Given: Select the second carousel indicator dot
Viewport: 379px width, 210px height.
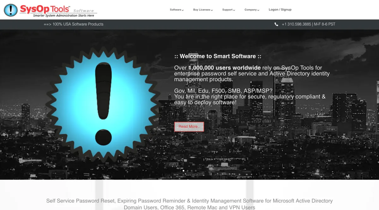Looking at the screenshot, I should tap(187, 171).
